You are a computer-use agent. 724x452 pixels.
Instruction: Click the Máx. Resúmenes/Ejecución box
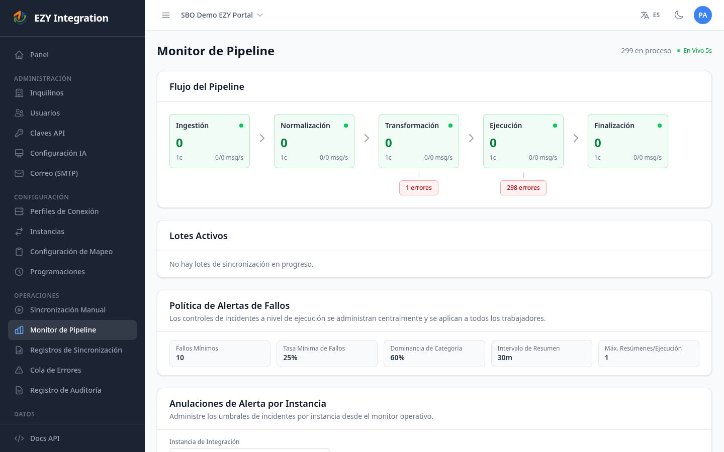coord(649,354)
